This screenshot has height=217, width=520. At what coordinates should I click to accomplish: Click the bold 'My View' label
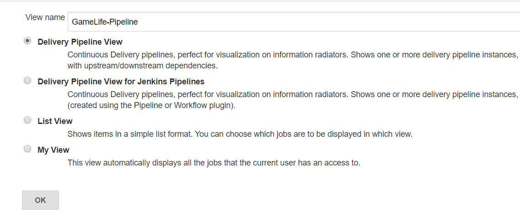click(x=54, y=150)
